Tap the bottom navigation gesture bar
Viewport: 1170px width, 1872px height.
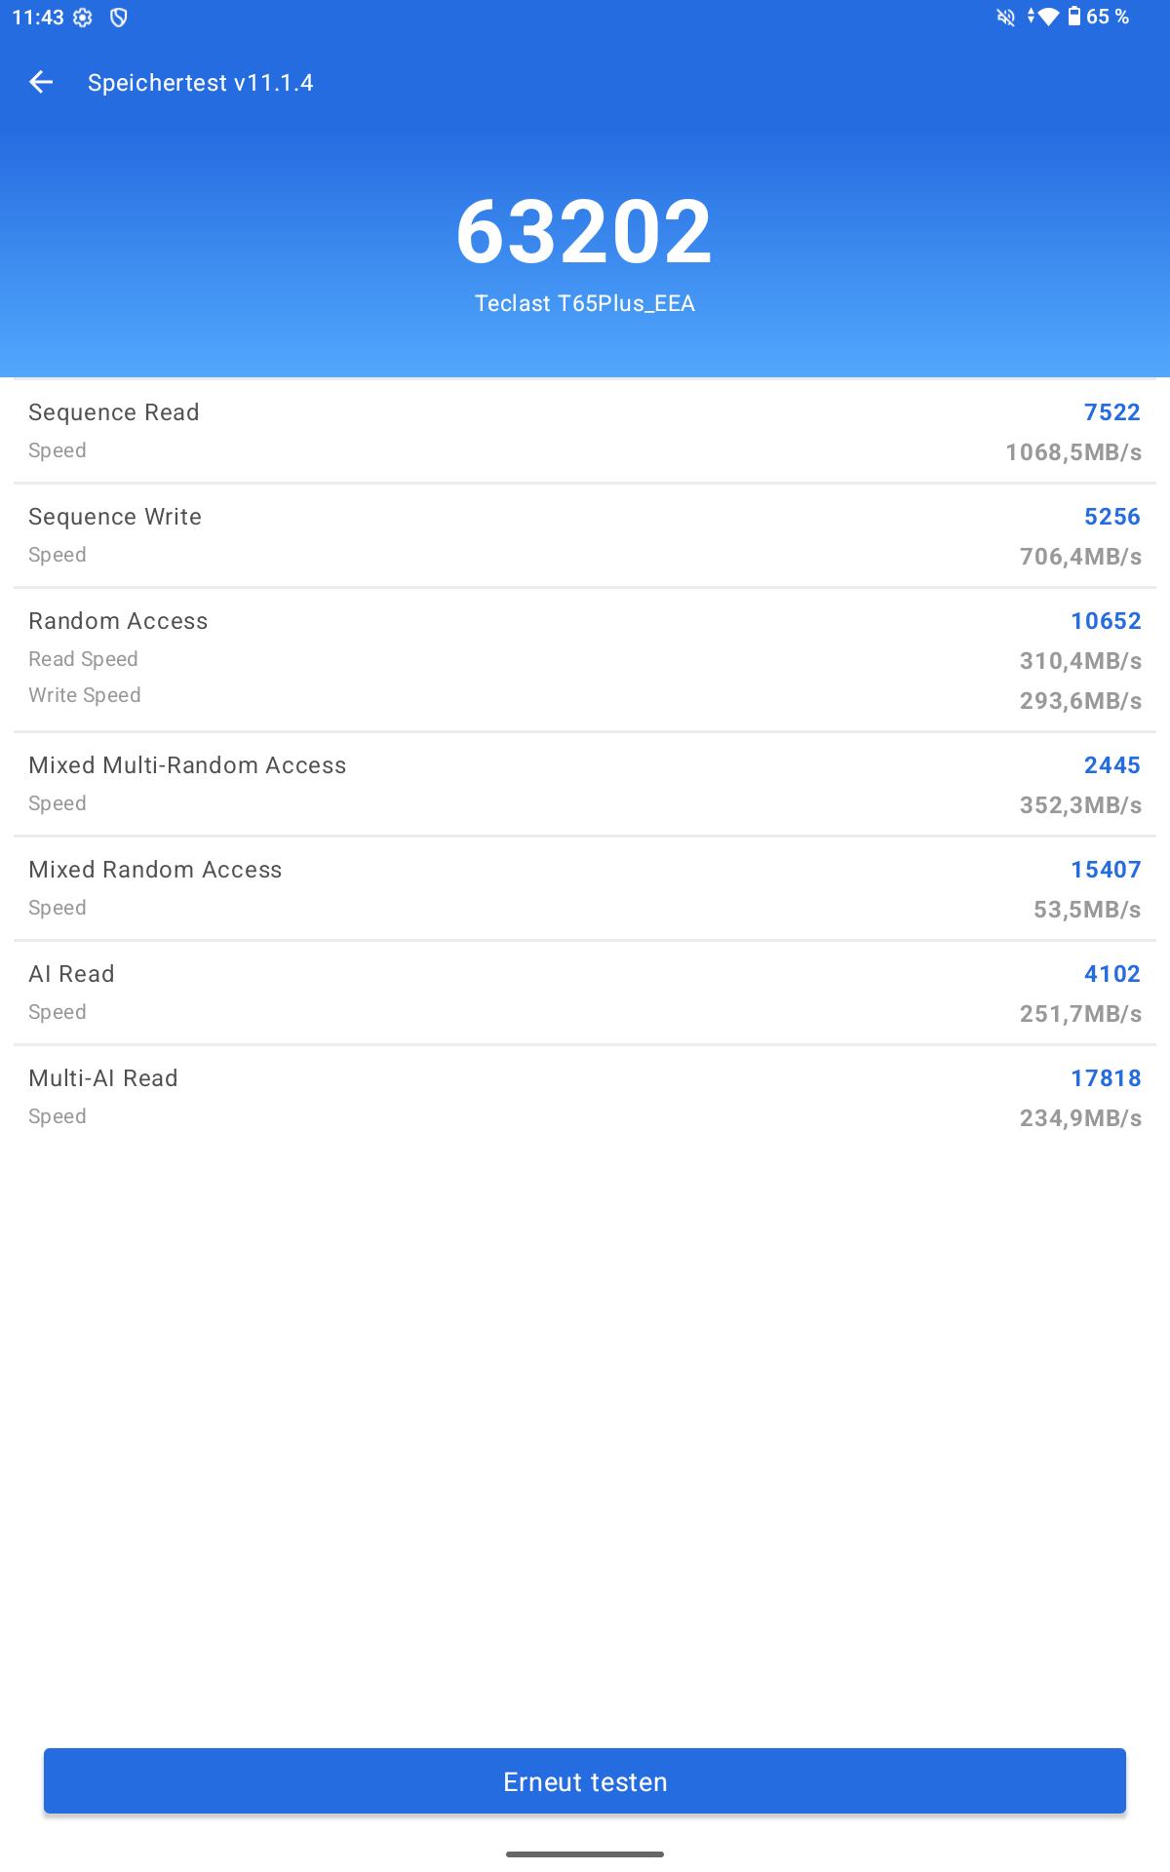pyautogui.click(x=585, y=1853)
